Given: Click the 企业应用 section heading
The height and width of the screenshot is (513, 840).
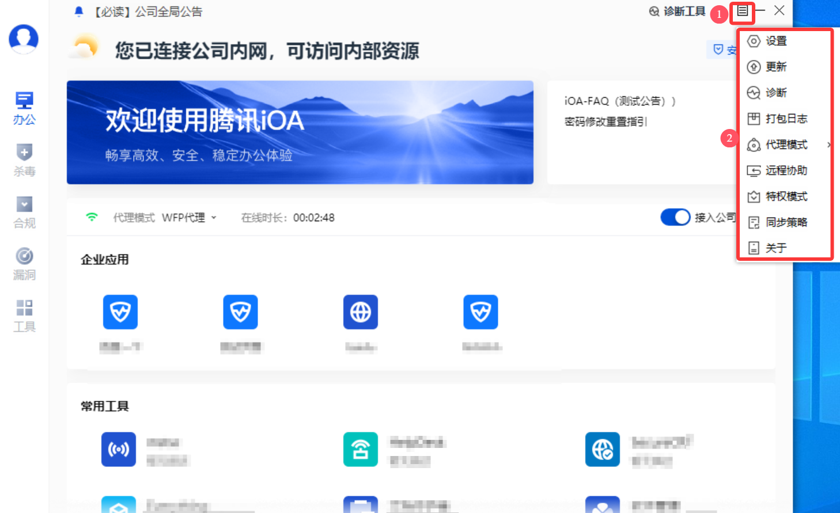Looking at the screenshot, I should (x=105, y=260).
